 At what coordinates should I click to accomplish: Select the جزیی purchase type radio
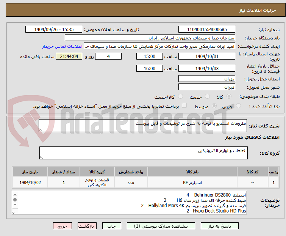[x=238, y=106]
